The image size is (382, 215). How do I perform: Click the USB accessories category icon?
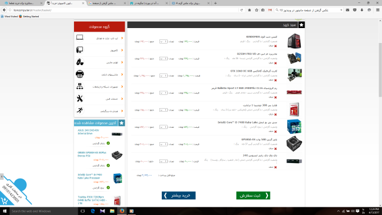coord(79,62)
